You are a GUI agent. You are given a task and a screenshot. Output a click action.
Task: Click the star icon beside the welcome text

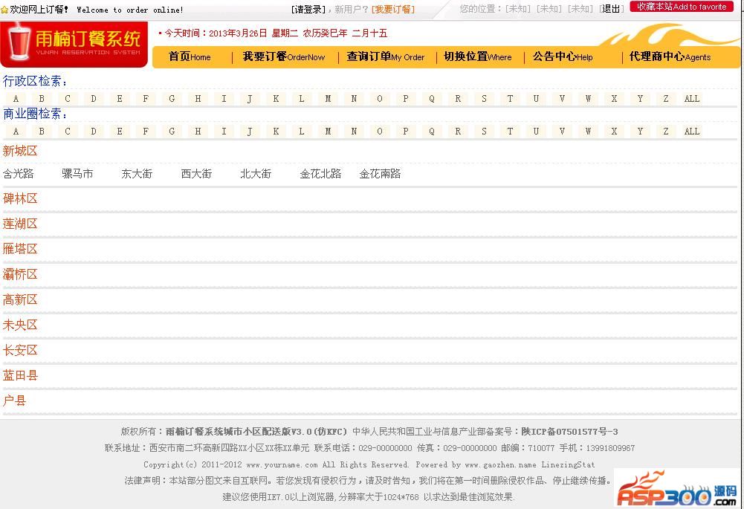click(4, 10)
